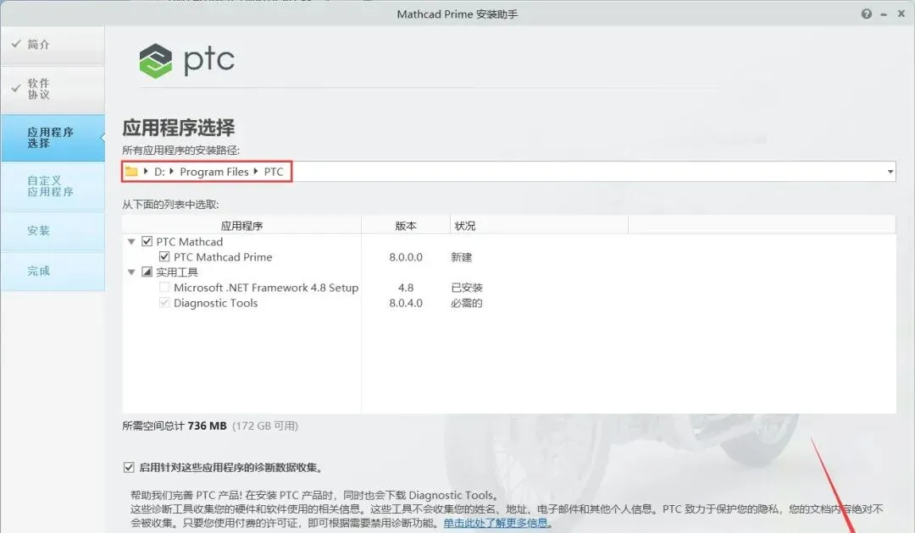Minimize the Mathcad Prime installer window
The image size is (915, 533).
tap(884, 14)
